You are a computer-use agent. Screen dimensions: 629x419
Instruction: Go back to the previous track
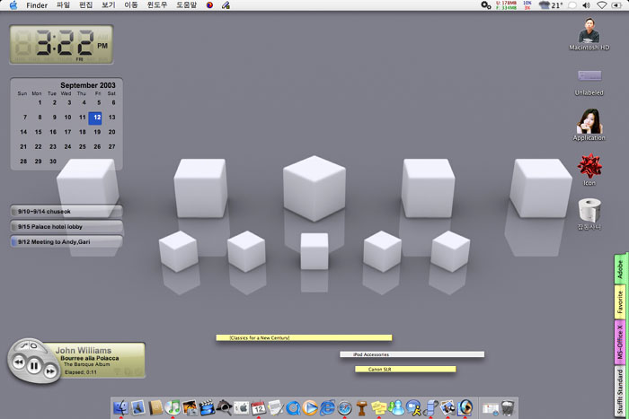coord(17,362)
